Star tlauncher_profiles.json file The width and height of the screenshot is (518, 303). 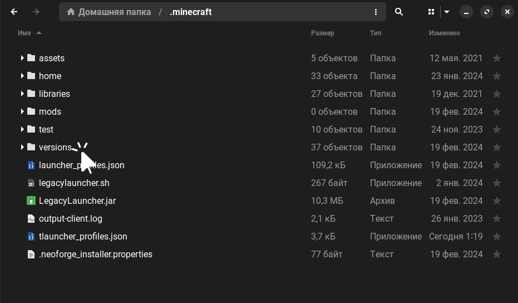coord(496,237)
